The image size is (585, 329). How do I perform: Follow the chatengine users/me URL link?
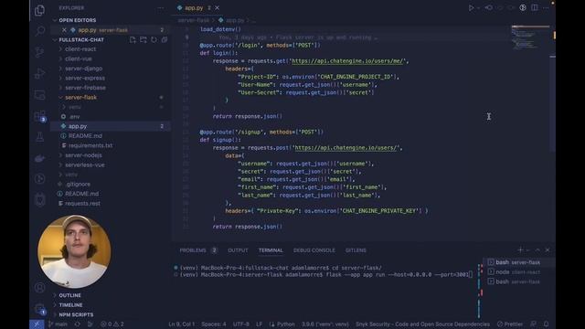[347, 61]
